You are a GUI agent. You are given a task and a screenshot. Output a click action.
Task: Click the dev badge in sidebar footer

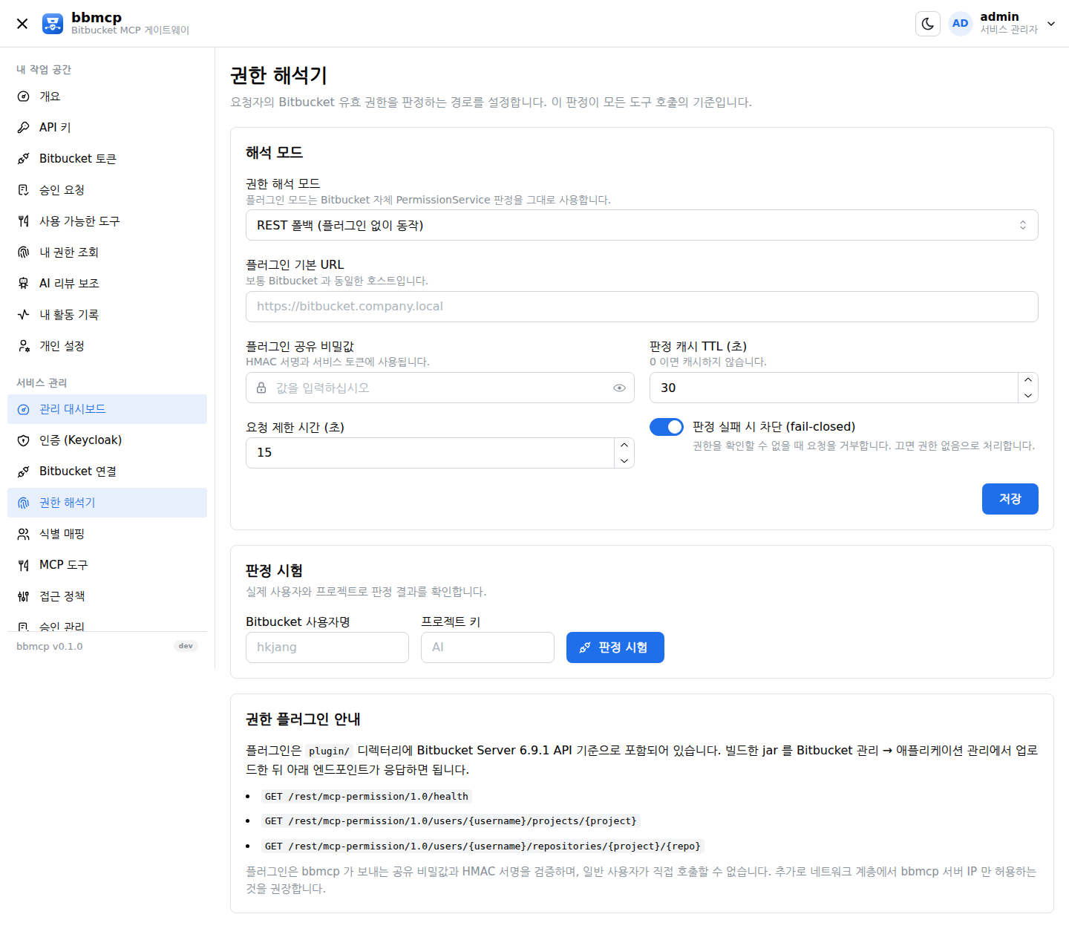(x=186, y=646)
